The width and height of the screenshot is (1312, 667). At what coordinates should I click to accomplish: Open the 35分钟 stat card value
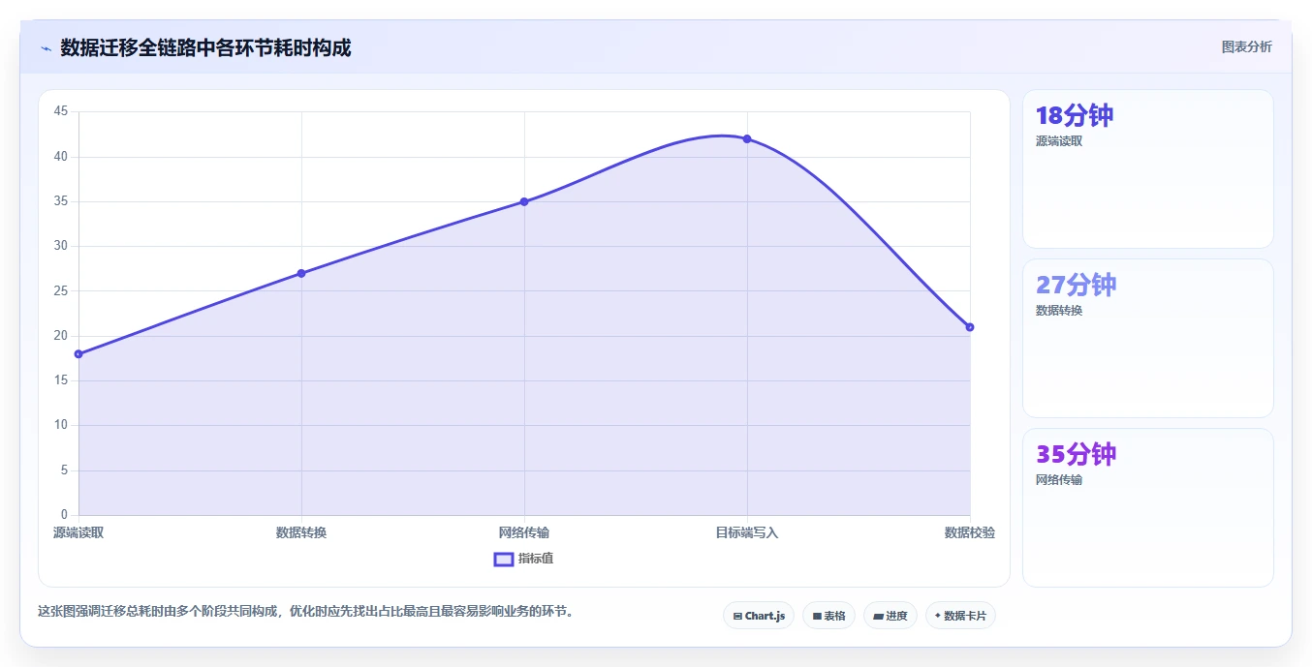point(1076,454)
